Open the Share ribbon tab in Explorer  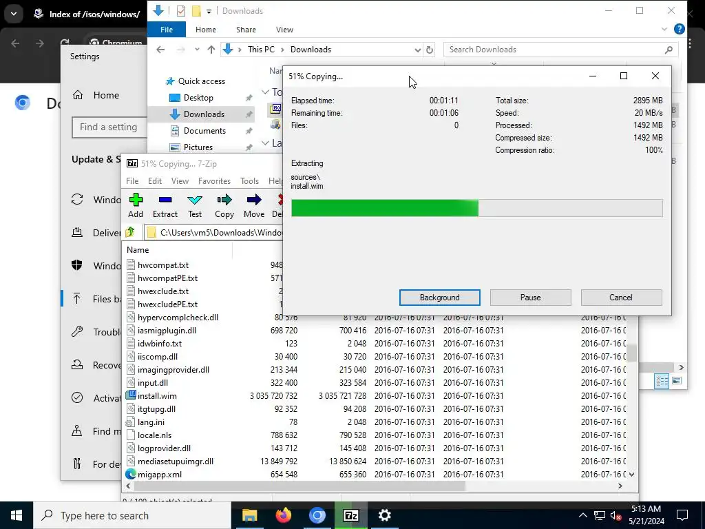pyautogui.click(x=246, y=29)
